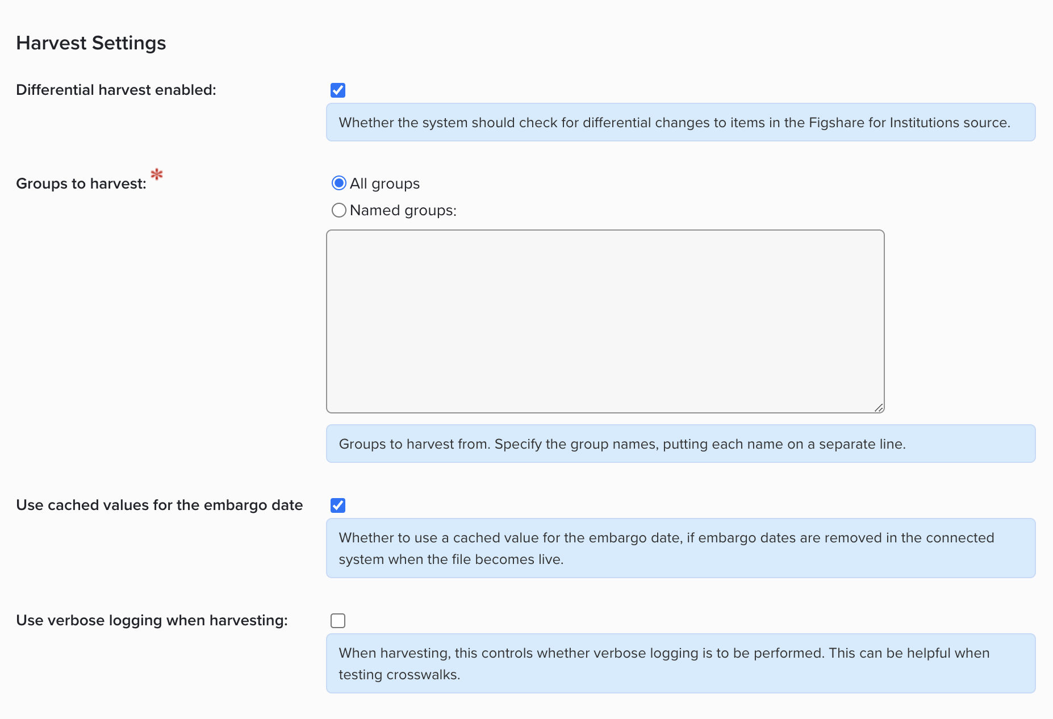Click inside the Named groups text area
The width and height of the screenshot is (1053, 719).
(x=605, y=321)
